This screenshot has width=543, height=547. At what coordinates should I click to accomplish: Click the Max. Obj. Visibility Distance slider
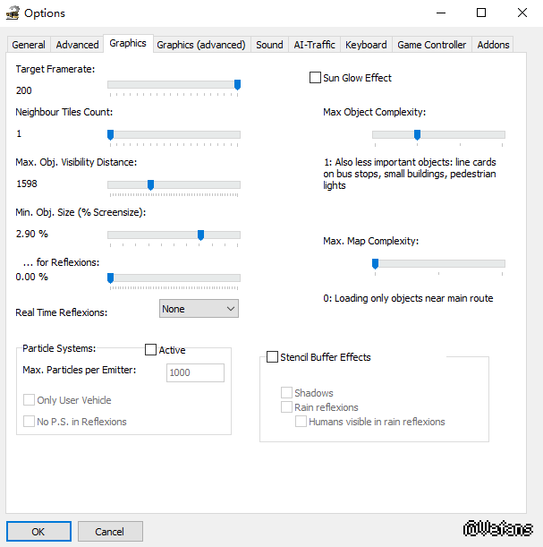[150, 185]
